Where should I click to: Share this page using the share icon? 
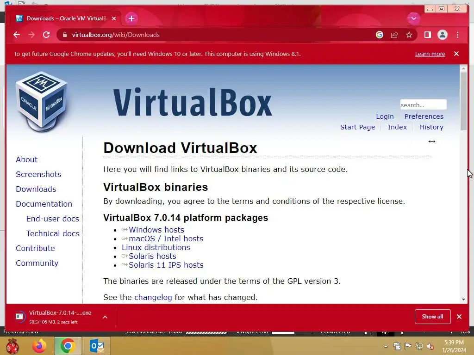(394, 35)
